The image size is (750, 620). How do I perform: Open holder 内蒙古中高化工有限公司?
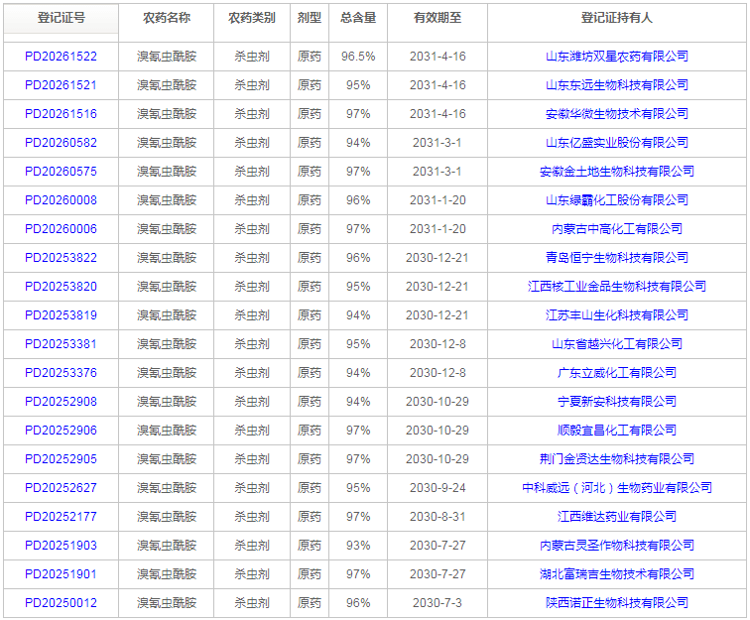(x=617, y=229)
